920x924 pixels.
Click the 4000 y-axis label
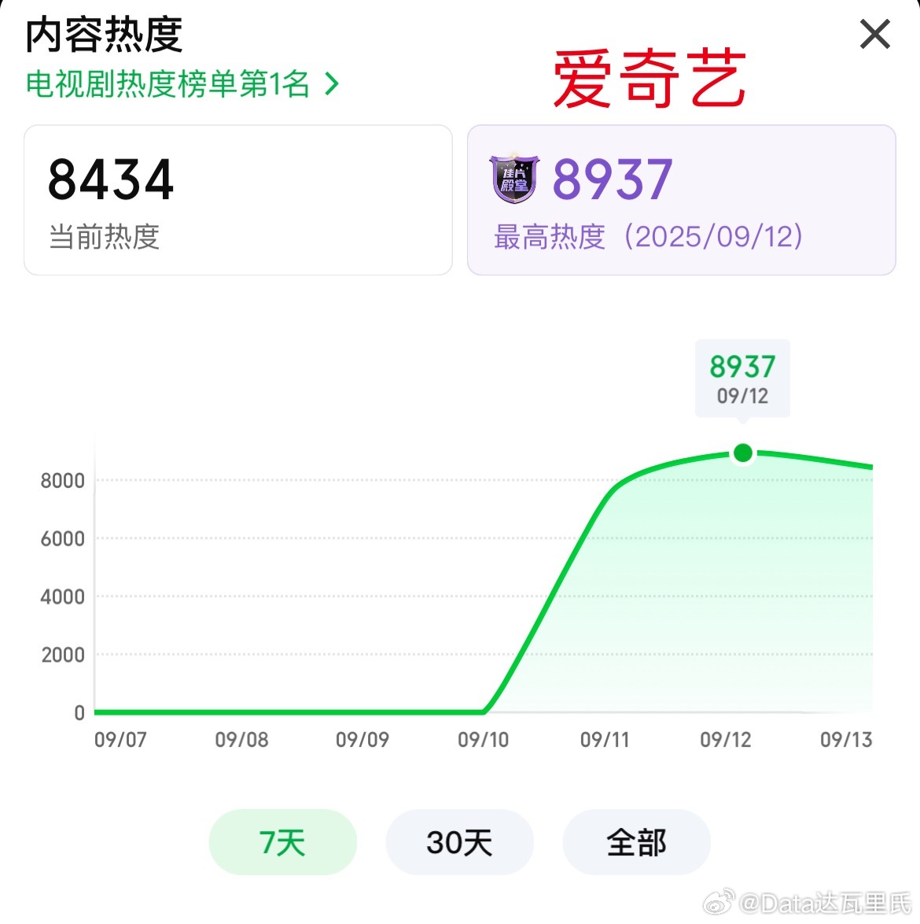point(62,597)
